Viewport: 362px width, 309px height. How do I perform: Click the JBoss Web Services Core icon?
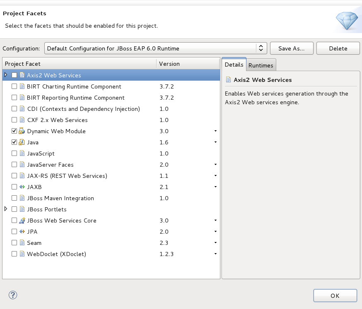pos(22,220)
